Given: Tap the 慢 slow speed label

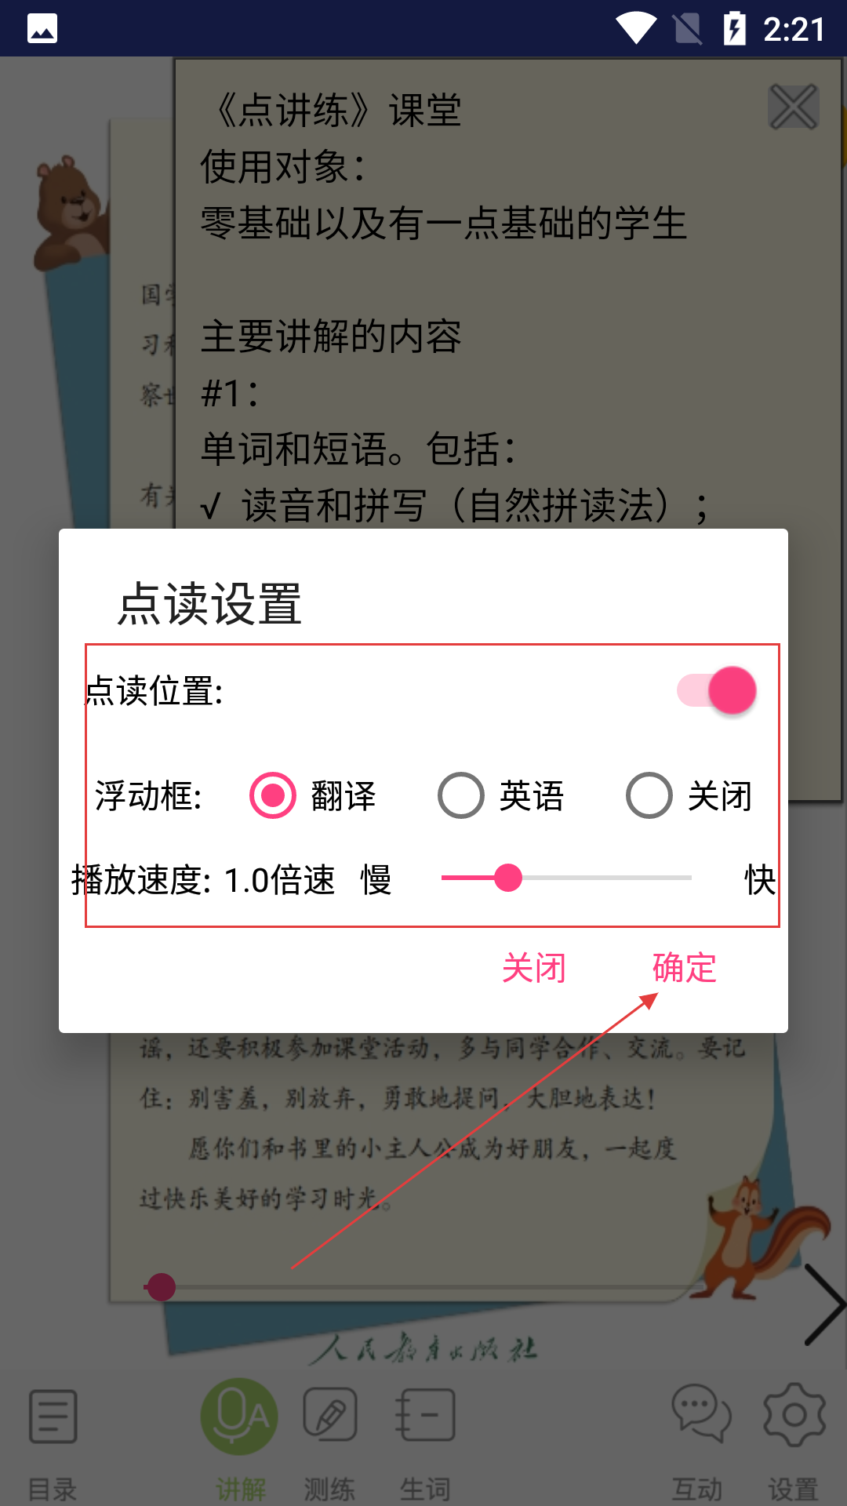Looking at the screenshot, I should pyautogui.click(x=376, y=880).
